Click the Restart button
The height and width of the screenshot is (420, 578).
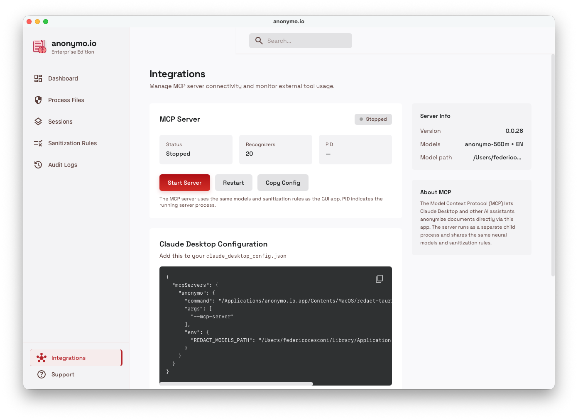pyautogui.click(x=234, y=183)
